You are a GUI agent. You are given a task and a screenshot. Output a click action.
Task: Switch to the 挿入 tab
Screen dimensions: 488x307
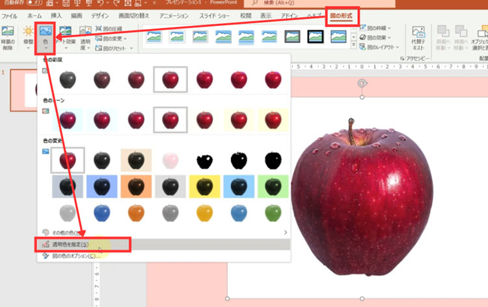tap(56, 16)
